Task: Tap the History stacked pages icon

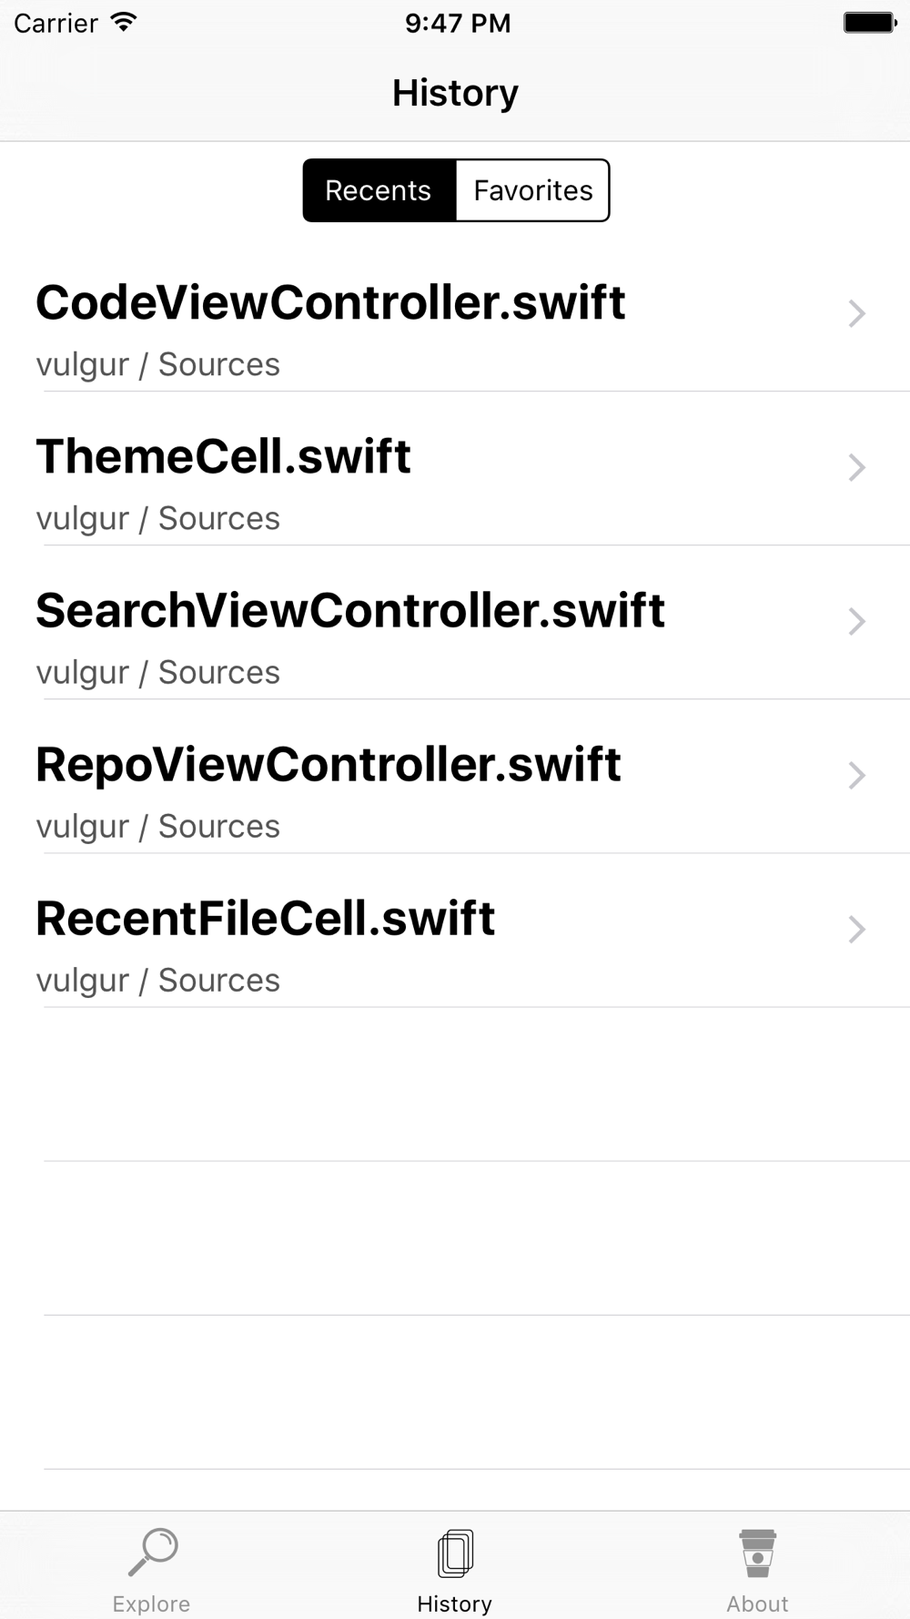Action: pos(455,1553)
